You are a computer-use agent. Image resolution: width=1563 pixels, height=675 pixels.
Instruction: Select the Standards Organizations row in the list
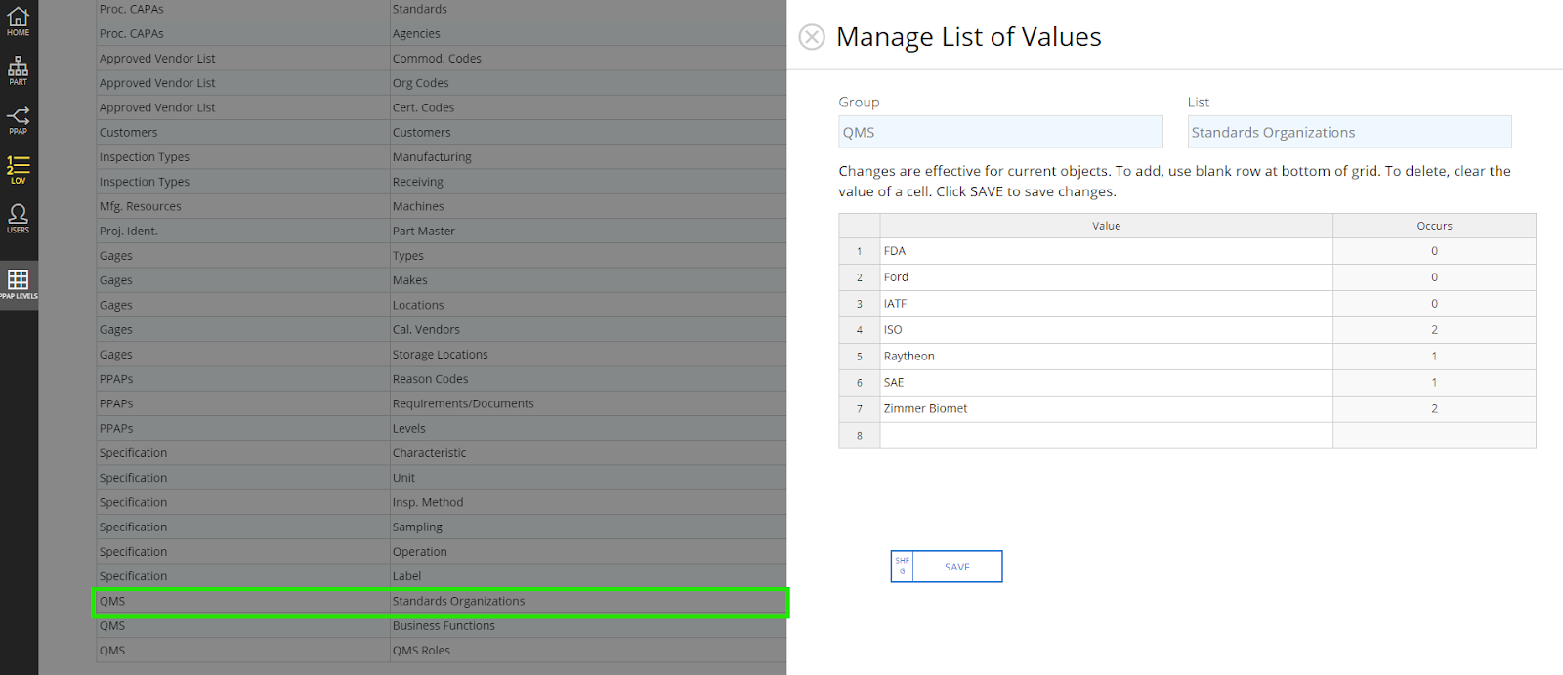[x=441, y=602]
